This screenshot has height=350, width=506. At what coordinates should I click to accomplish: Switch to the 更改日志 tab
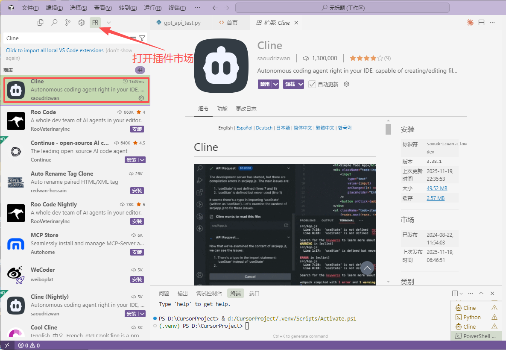tap(246, 109)
